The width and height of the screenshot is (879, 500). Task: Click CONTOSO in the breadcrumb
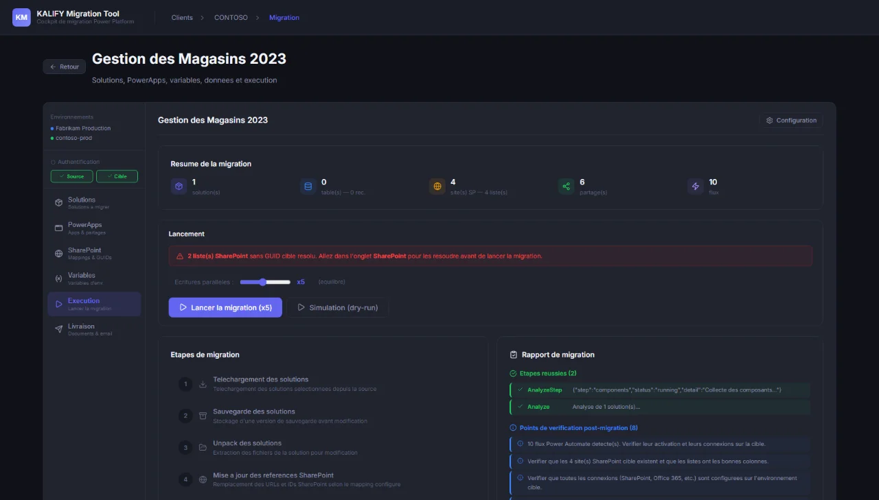pos(231,17)
